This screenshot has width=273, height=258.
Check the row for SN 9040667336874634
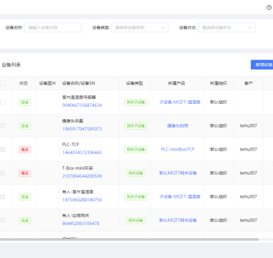click(x=2, y=102)
